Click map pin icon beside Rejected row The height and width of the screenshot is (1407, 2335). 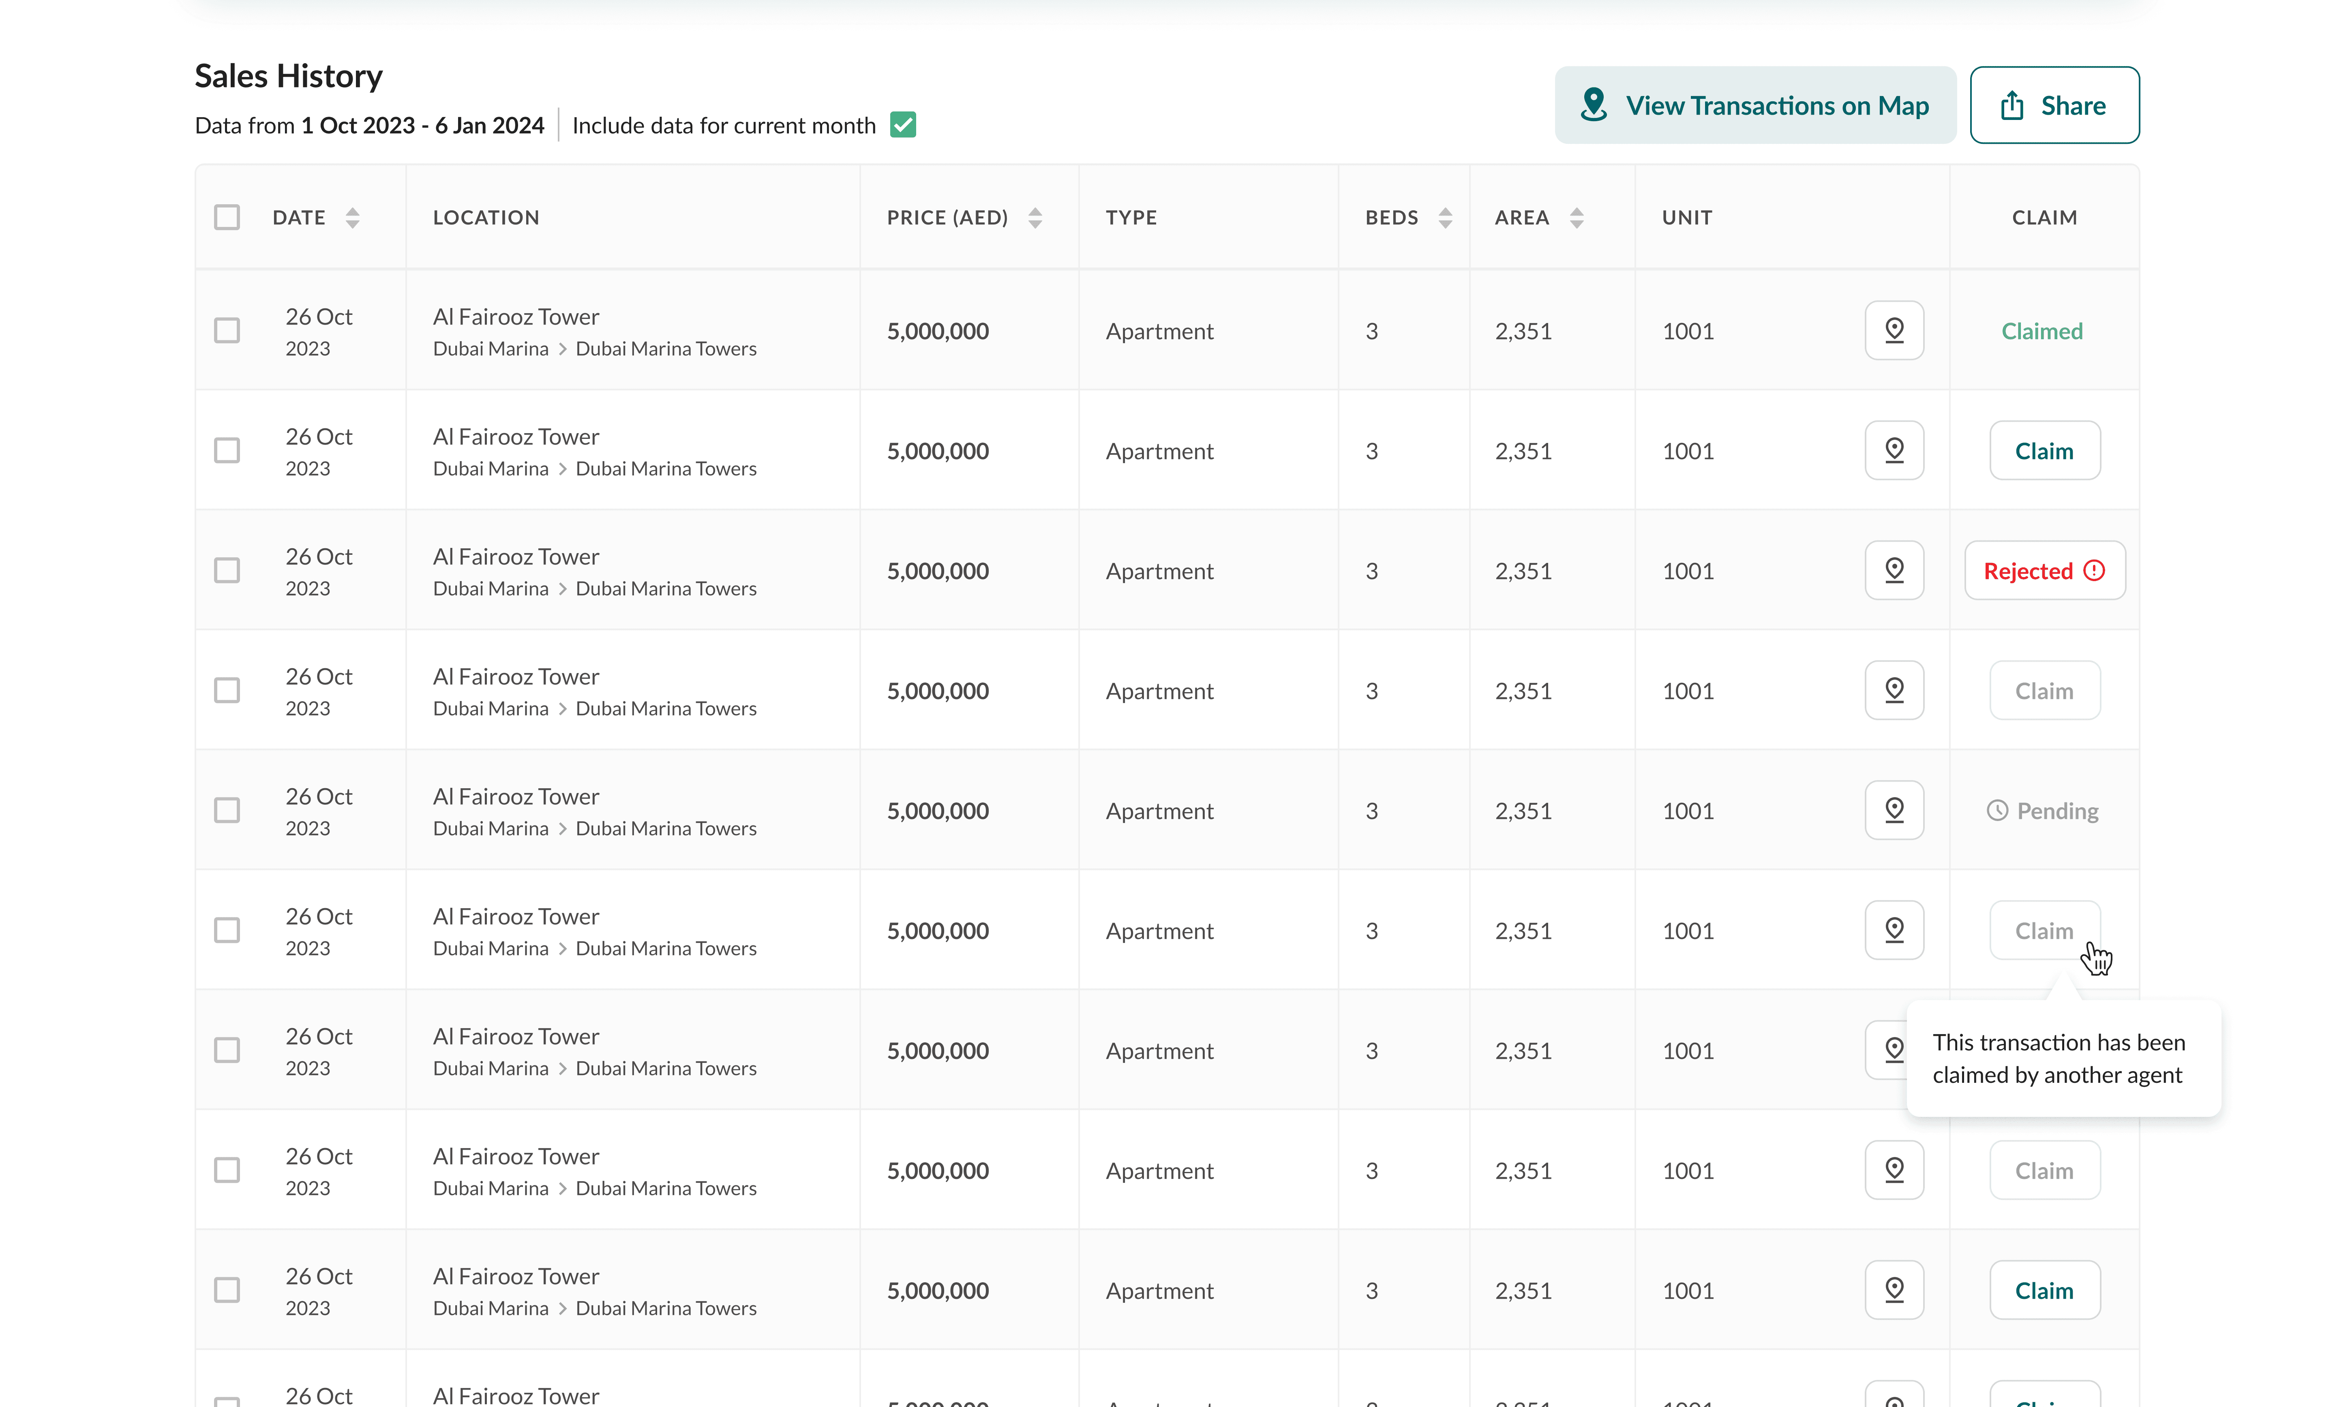click(x=1894, y=571)
